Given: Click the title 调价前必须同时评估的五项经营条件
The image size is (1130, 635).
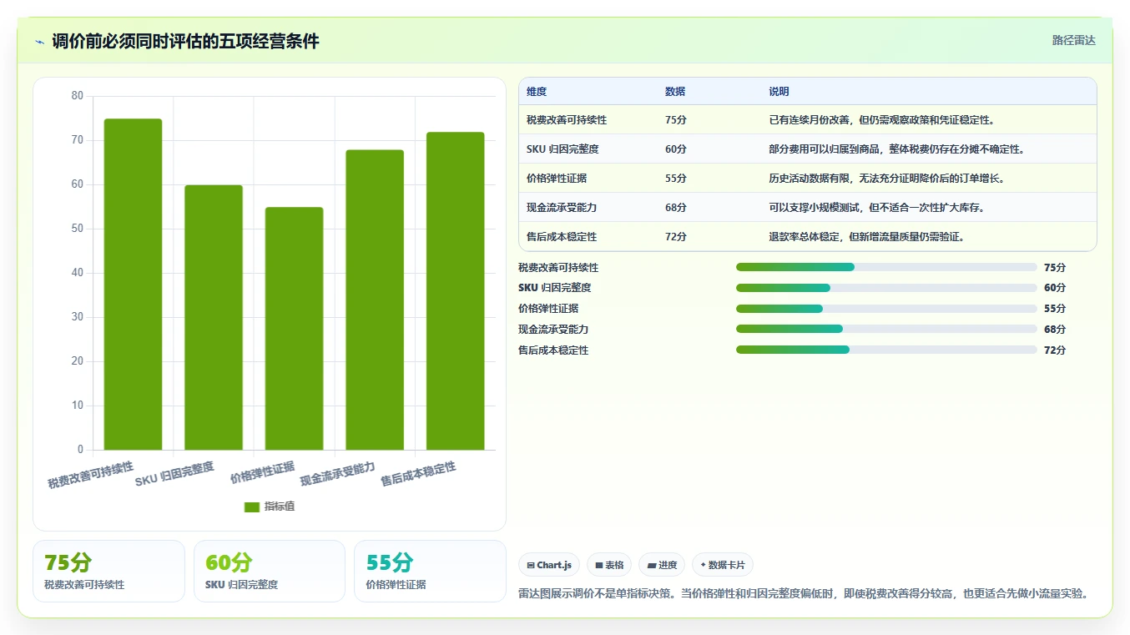Looking at the screenshot, I should click(x=185, y=42).
